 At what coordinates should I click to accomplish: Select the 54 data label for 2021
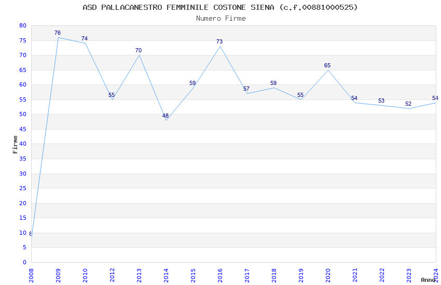[x=354, y=98]
